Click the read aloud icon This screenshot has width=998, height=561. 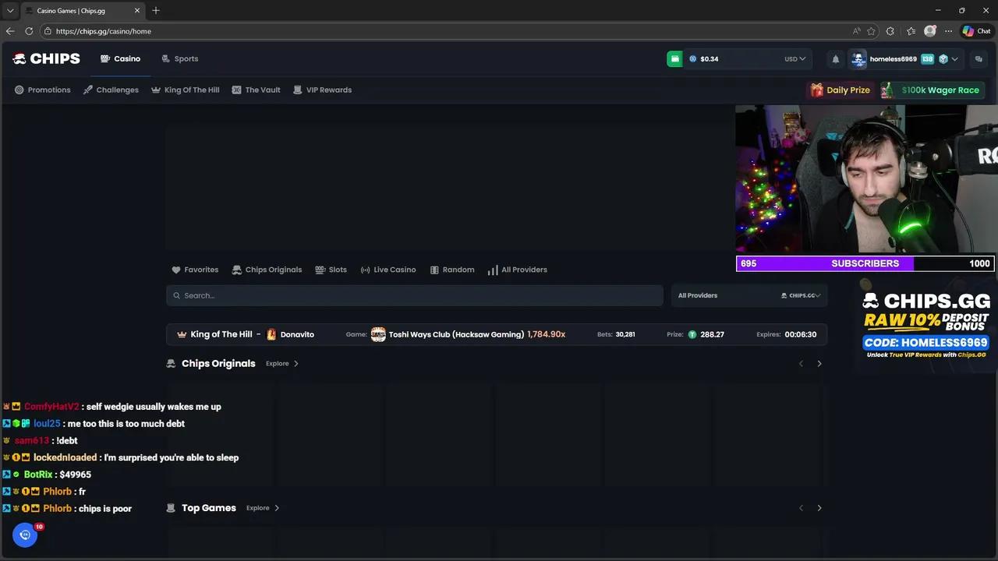pos(856,31)
